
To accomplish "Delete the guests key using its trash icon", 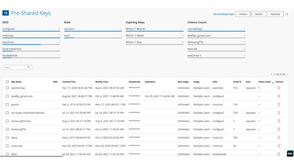I will coord(279,104).
